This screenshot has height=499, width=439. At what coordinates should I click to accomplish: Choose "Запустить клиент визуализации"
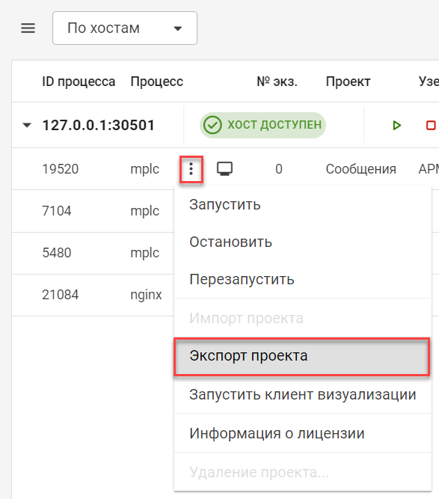[x=303, y=395]
